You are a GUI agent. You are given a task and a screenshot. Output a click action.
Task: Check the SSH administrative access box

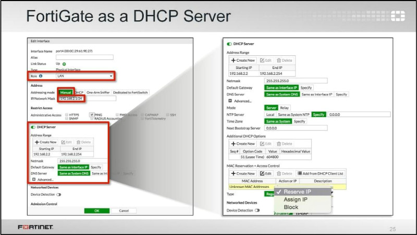168,115
